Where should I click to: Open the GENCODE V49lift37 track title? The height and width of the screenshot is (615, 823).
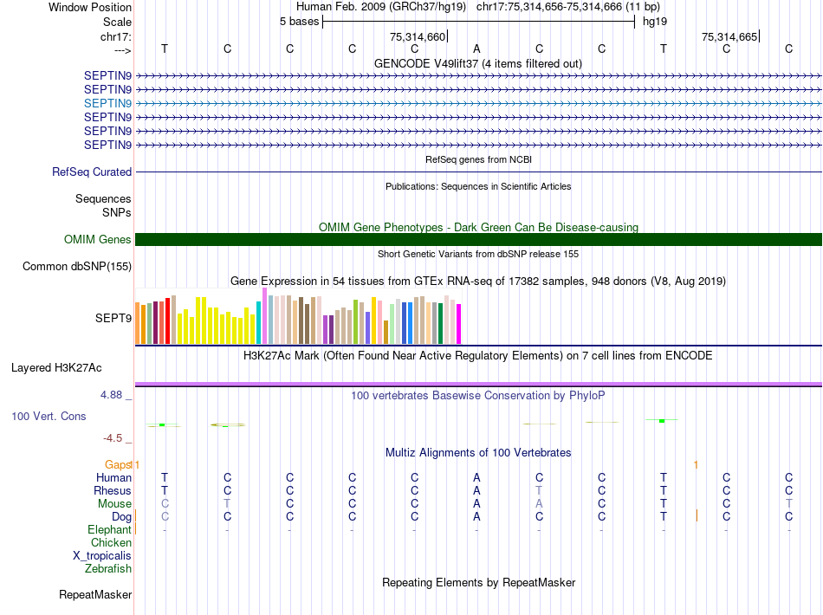[478, 63]
